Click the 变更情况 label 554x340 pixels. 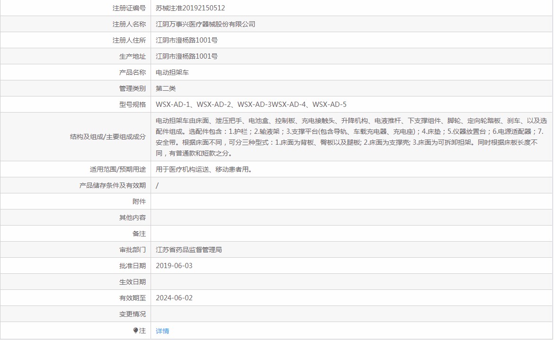[133, 314]
